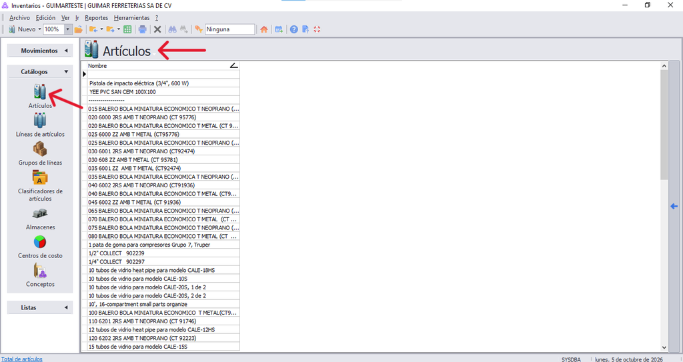Click the scrollbar down arrow in the list

click(664, 347)
